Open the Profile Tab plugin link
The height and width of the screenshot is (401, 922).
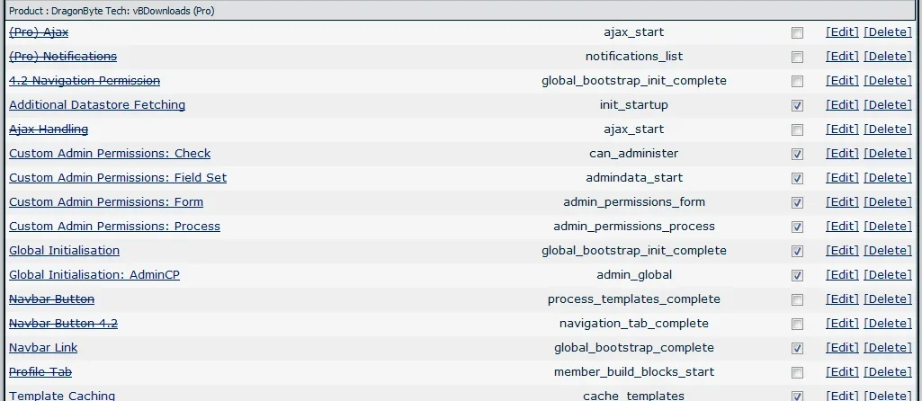point(40,371)
